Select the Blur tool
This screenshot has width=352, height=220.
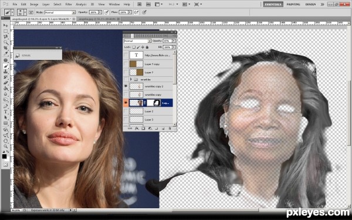coord(5,94)
